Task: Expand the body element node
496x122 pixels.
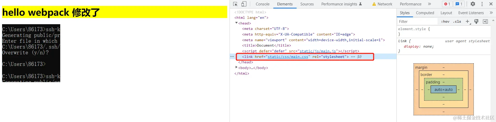Action: (236, 67)
